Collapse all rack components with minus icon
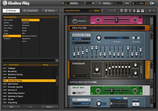158x111 pixels. 154,11
